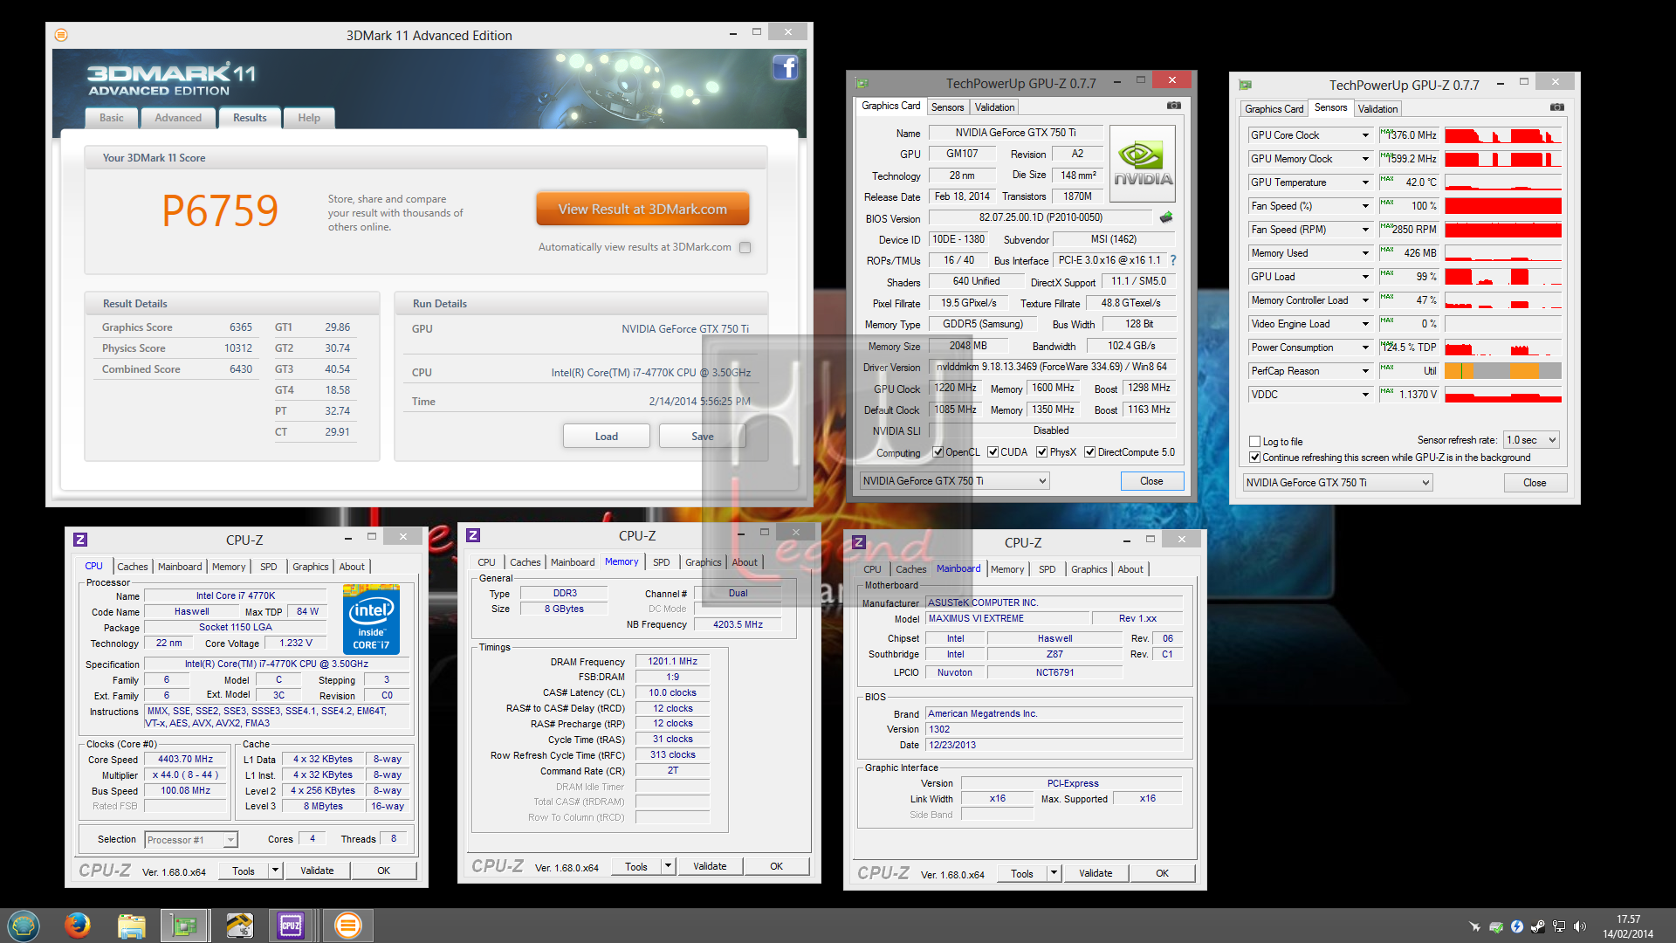This screenshot has height=943, width=1676.
Task: Open Tools dropdown arrow in CPU-Z CPU window
Action: tap(275, 871)
